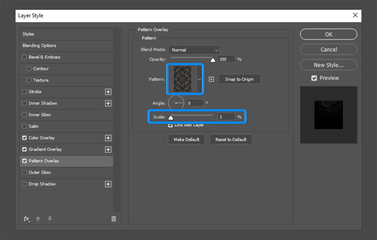Move effect up with the up arrow icon
377x240 pixels.
(x=38, y=218)
